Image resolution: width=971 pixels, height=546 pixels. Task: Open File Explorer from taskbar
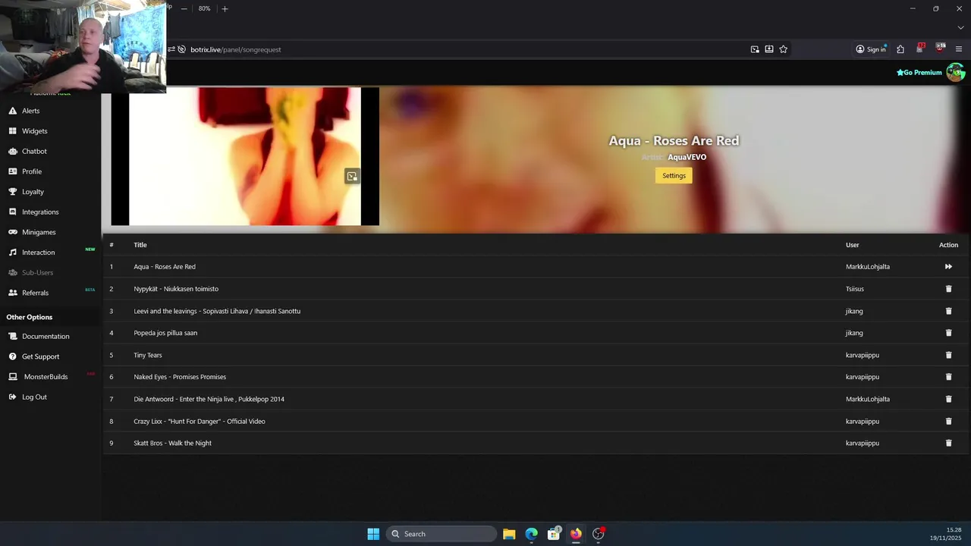pyautogui.click(x=509, y=534)
